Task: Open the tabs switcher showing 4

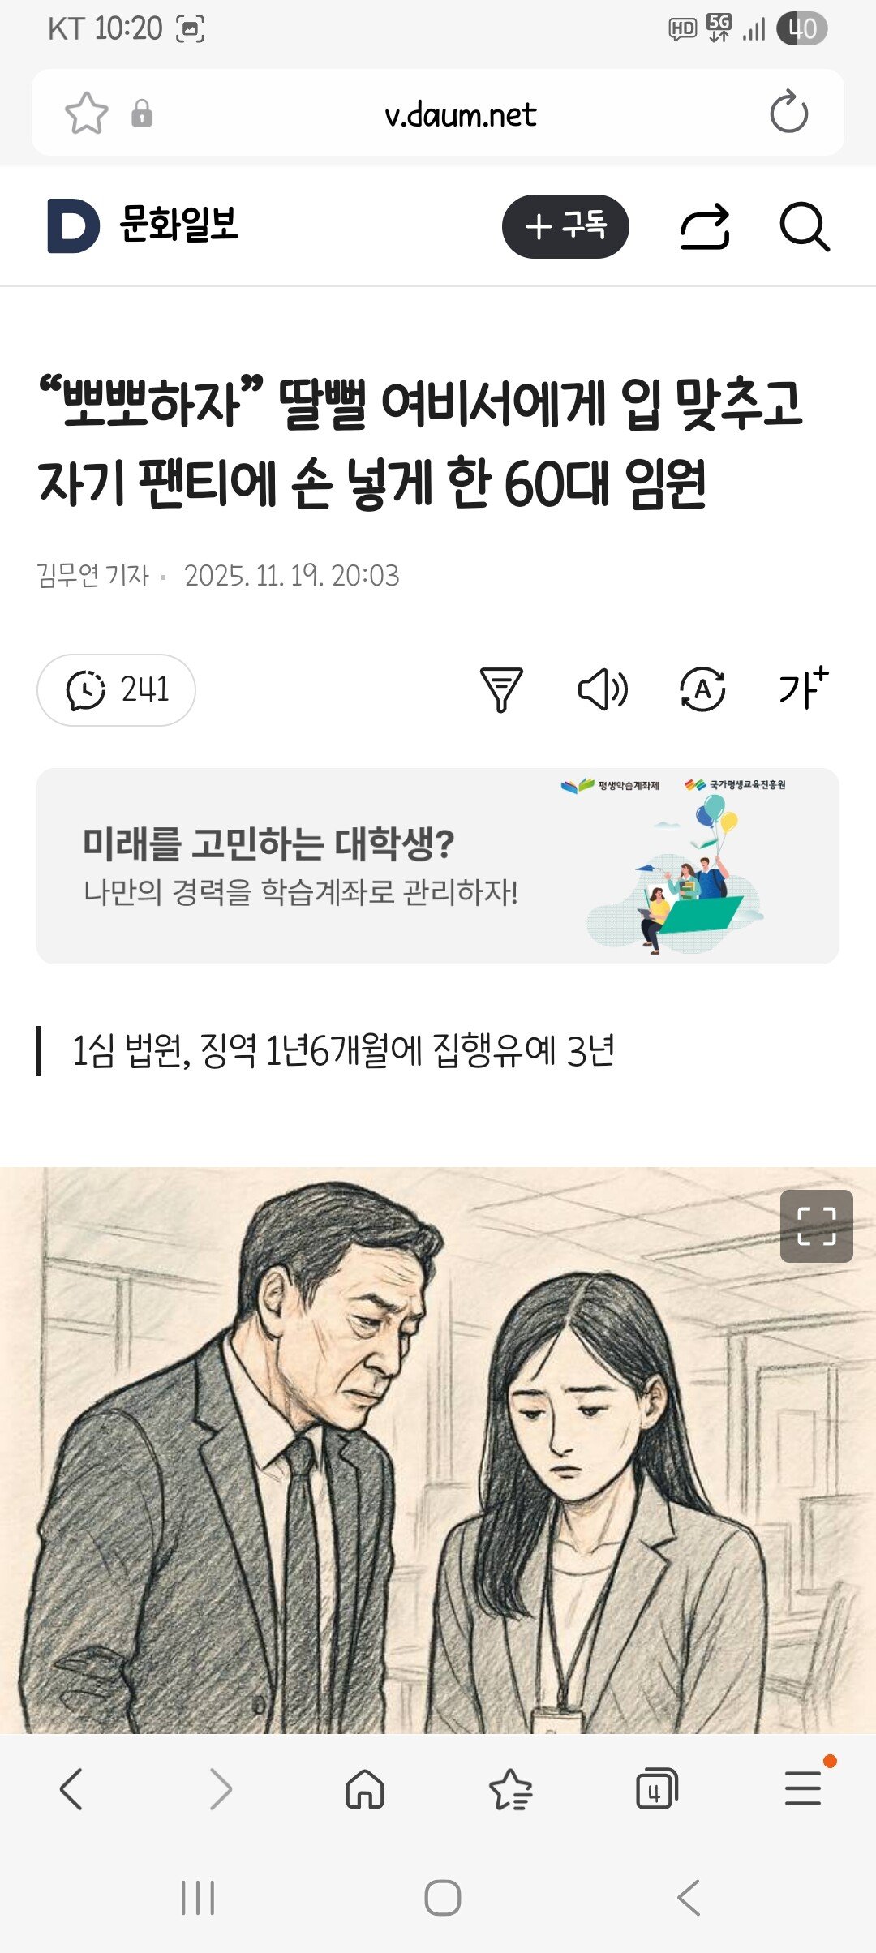Action: (x=656, y=1789)
